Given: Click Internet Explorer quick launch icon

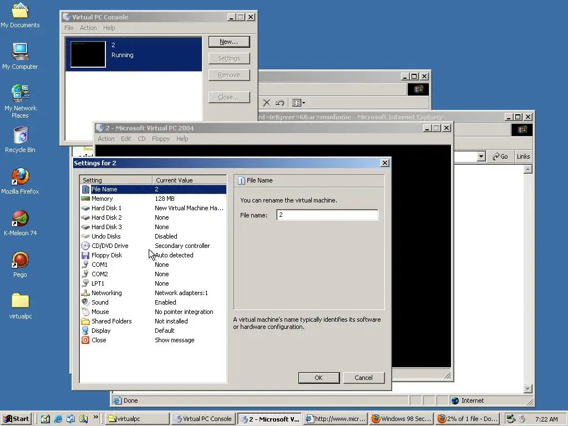Looking at the screenshot, I should [58, 419].
